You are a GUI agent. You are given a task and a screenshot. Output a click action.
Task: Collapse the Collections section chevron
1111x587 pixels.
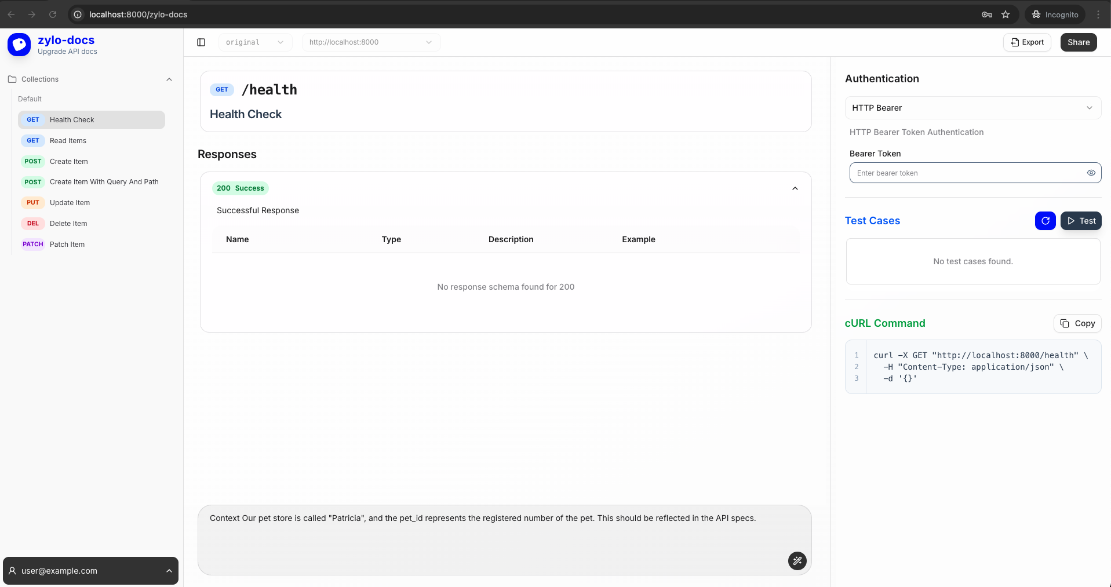[169, 79]
